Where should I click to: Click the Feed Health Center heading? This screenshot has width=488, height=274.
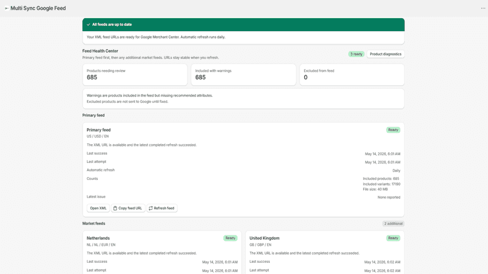pyautogui.click(x=100, y=51)
